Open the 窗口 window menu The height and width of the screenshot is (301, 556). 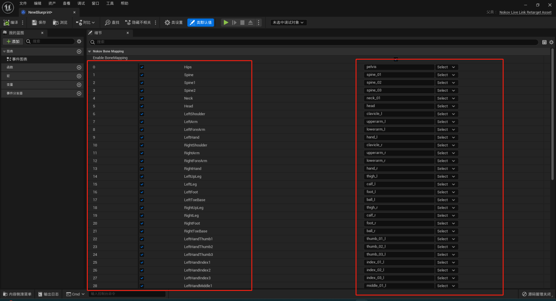(95, 3)
